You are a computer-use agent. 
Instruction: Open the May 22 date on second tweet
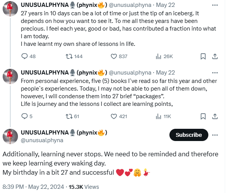[x=166, y=73]
